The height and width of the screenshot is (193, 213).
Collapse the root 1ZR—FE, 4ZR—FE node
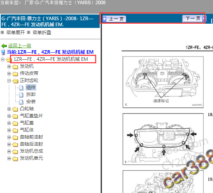click(2, 59)
